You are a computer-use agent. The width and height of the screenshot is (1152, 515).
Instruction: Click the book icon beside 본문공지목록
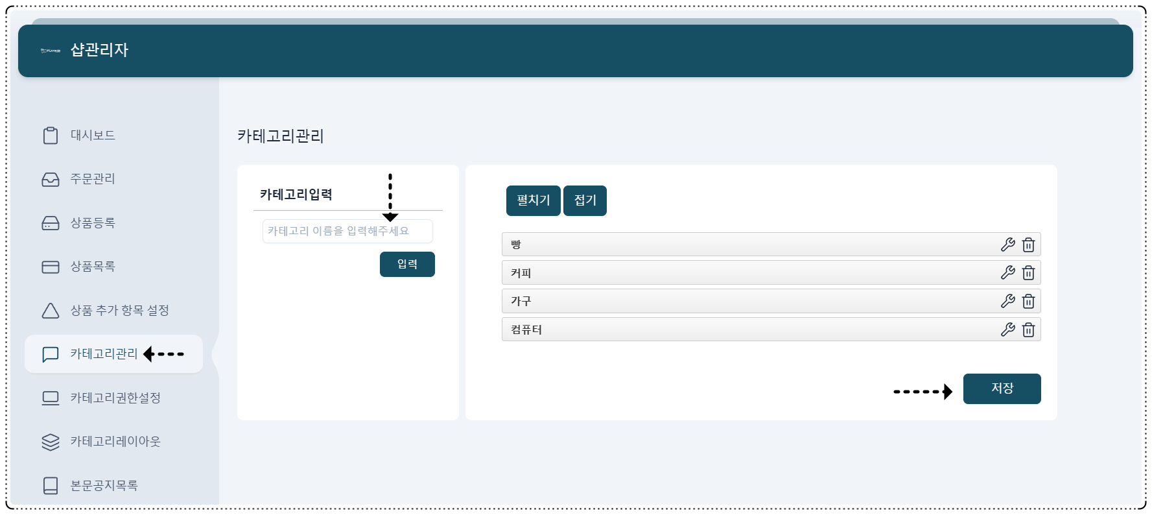(x=51, y=485)
